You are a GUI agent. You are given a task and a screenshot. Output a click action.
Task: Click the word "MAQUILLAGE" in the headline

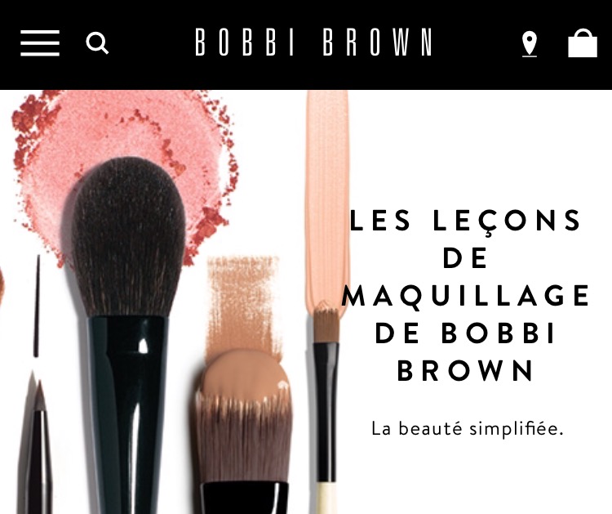tap(465, 295)
